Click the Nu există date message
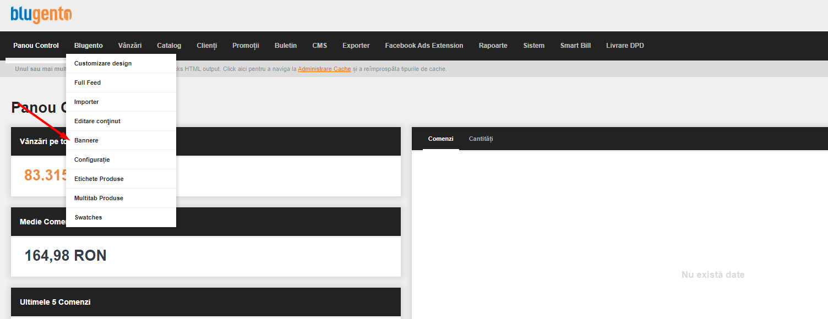The width and height of the screenshot is (828, 319). tap(713, 274)
